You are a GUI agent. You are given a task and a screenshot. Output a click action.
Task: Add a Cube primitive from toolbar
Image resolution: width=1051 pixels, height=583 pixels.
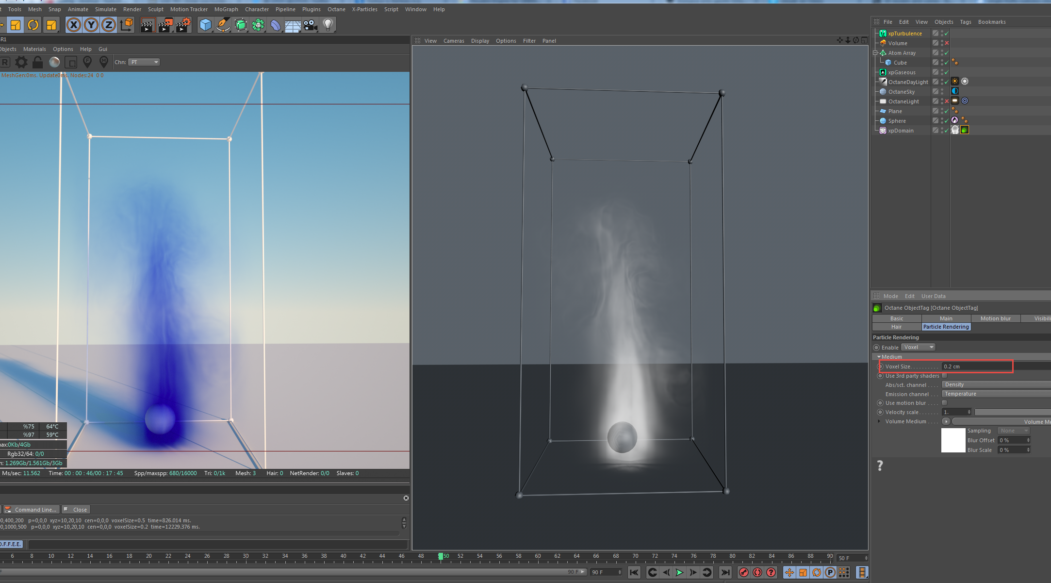pos(206,25)
